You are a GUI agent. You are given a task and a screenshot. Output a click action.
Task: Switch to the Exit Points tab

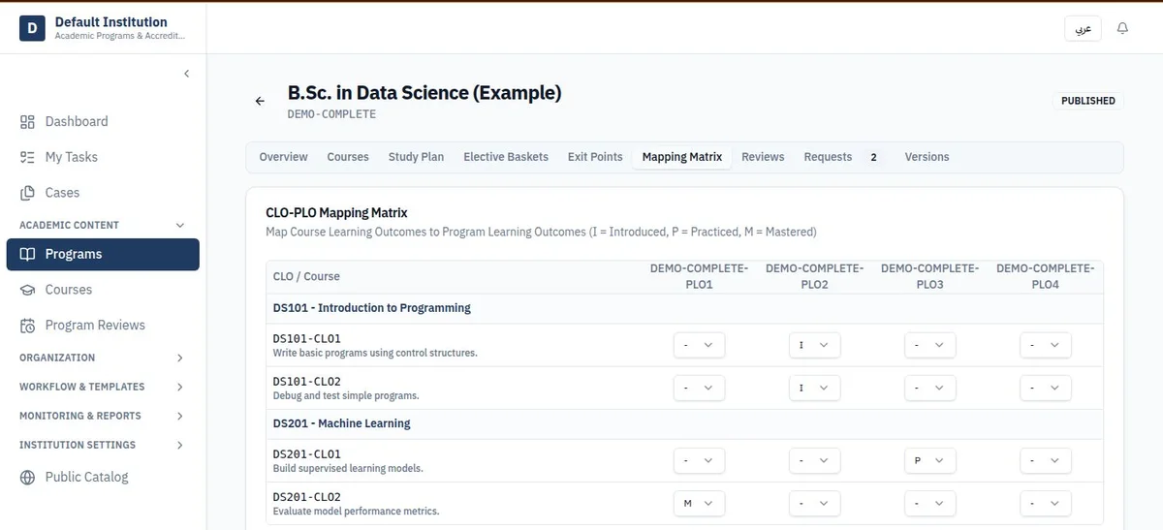point(595,157)
